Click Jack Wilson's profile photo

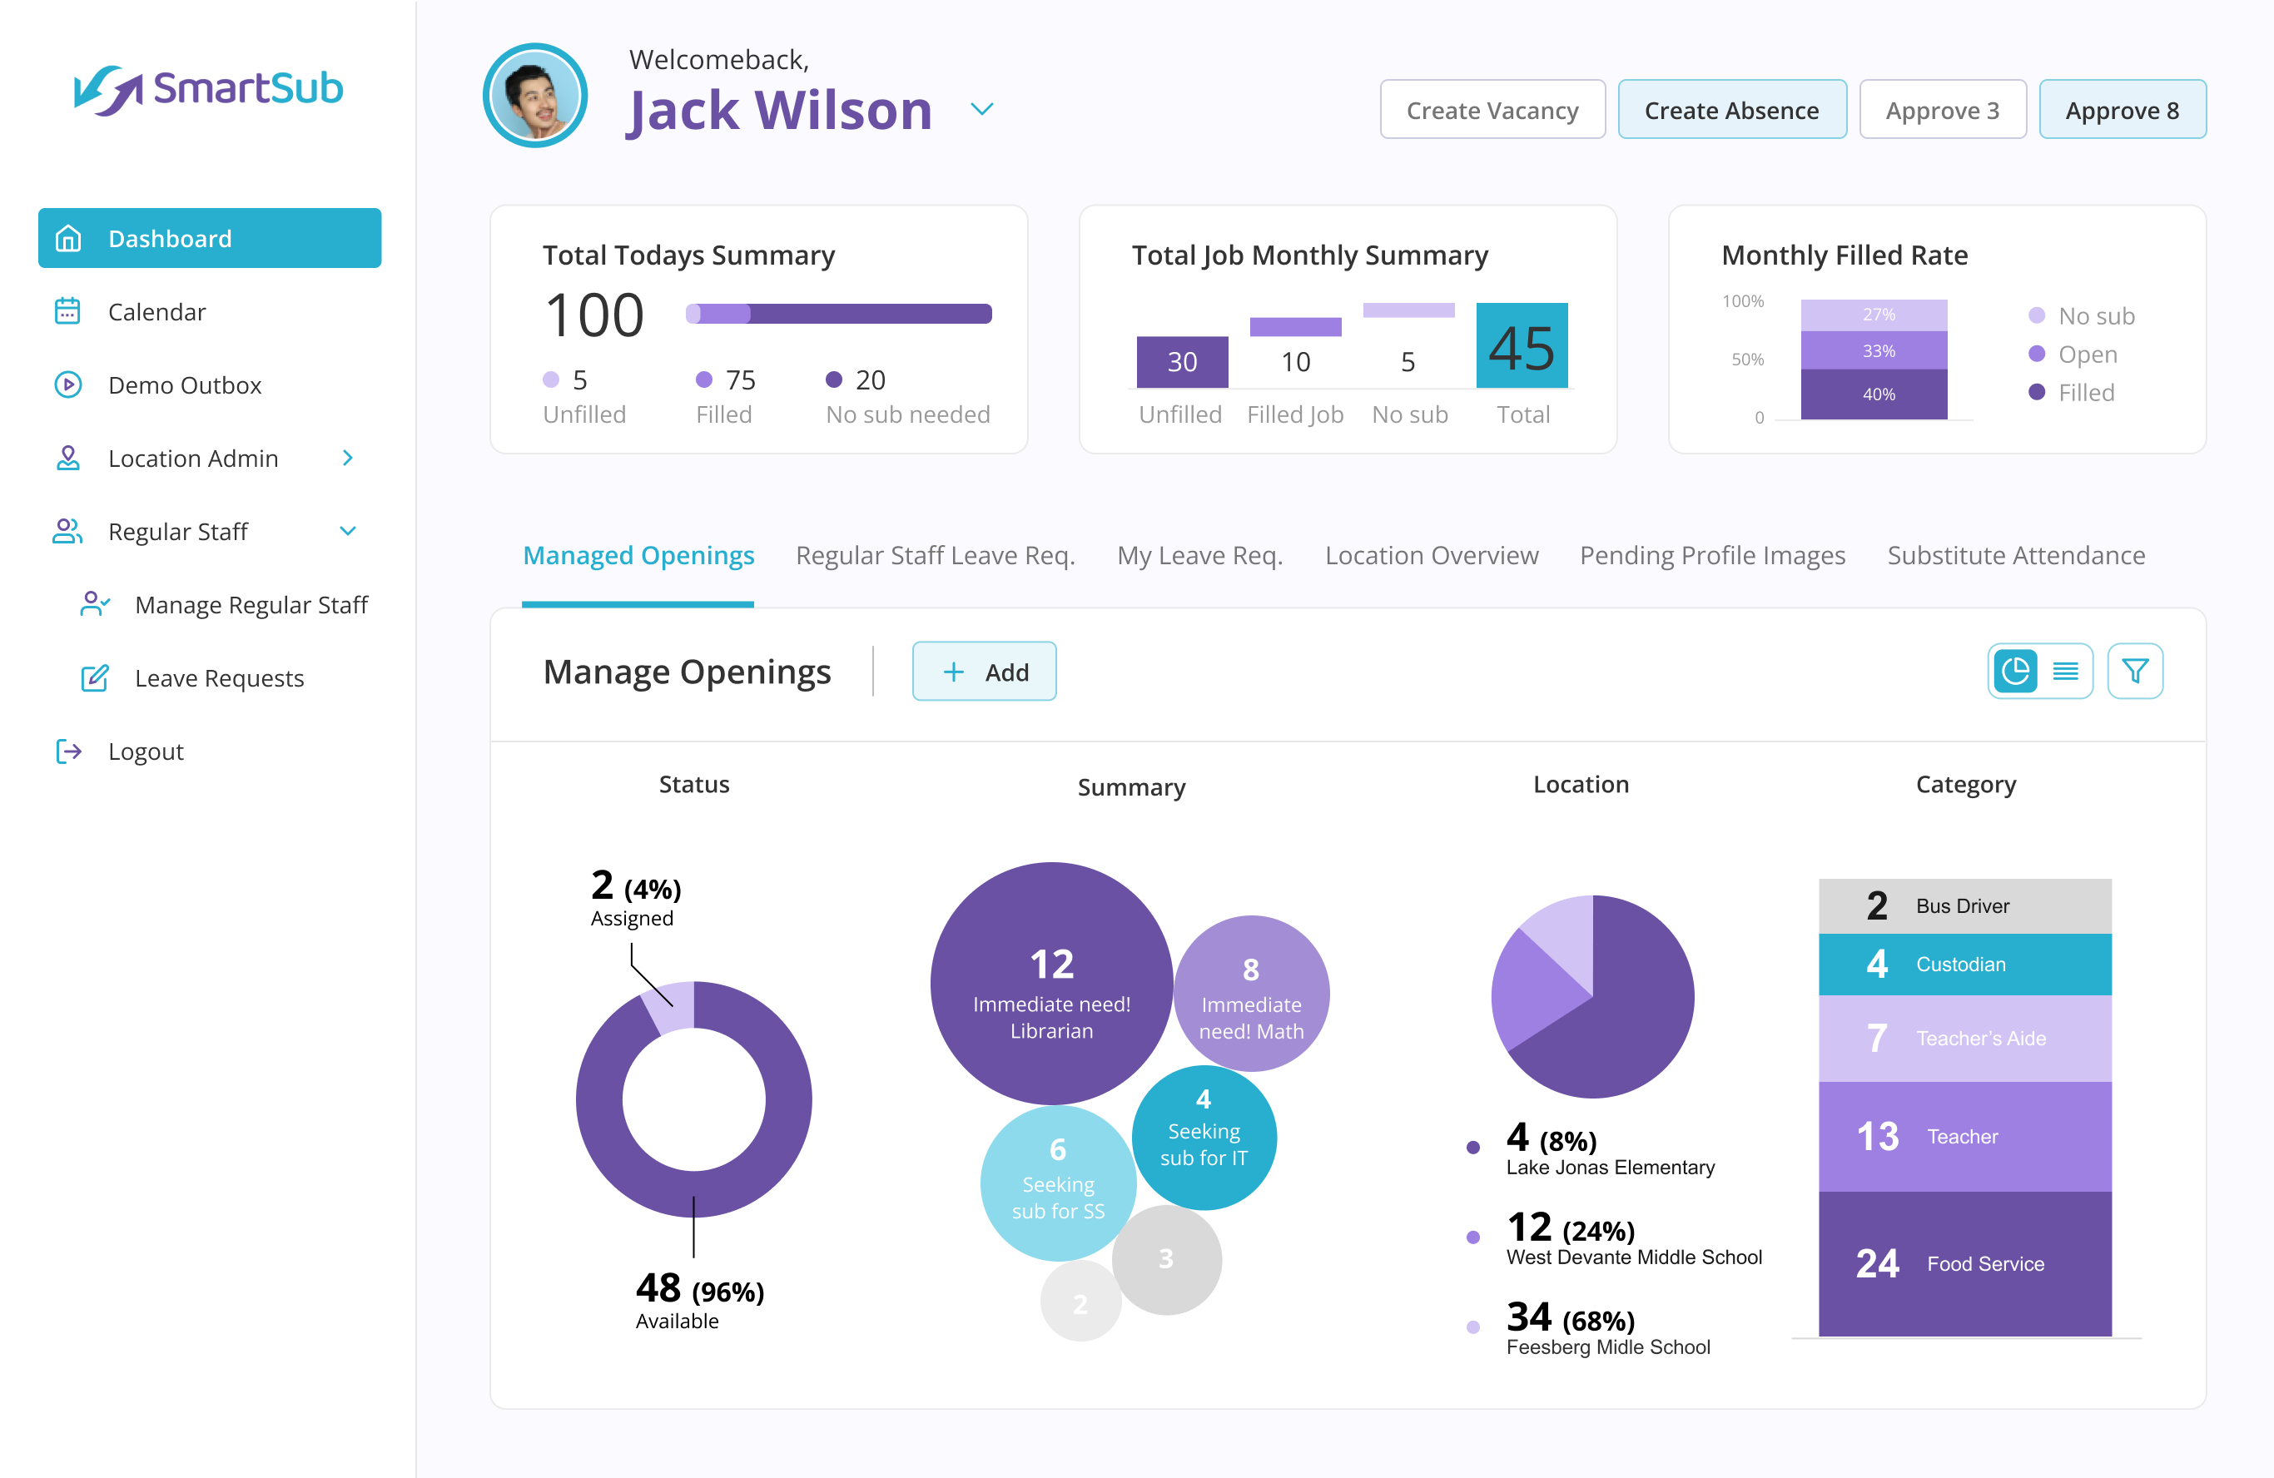[x=535, y=96]
